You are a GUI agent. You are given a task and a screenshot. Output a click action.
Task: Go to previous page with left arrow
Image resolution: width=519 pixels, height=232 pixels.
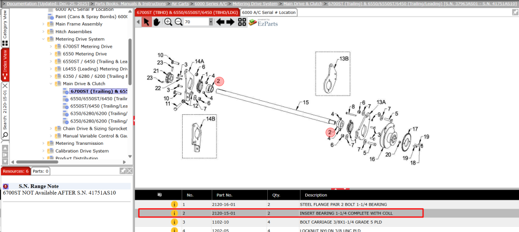click(x=220, y=22)
